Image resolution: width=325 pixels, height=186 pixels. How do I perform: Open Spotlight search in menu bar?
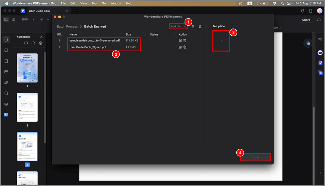coord(282,3)
